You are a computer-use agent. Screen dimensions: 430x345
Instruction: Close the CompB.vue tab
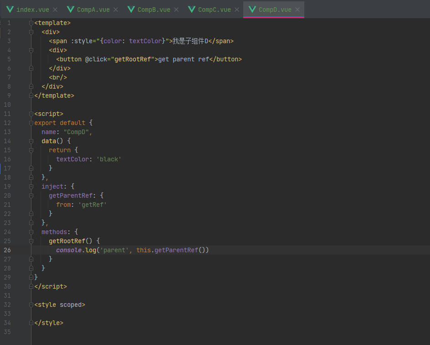point(176,10)
